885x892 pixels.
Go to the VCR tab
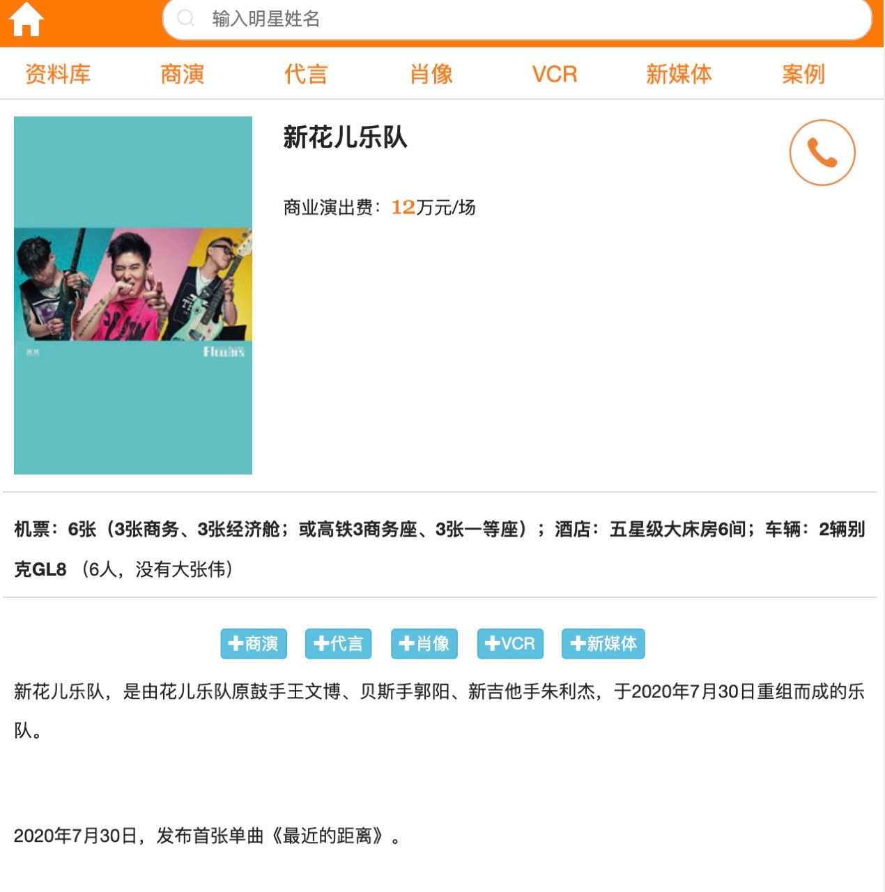click(x=555, y=74)
